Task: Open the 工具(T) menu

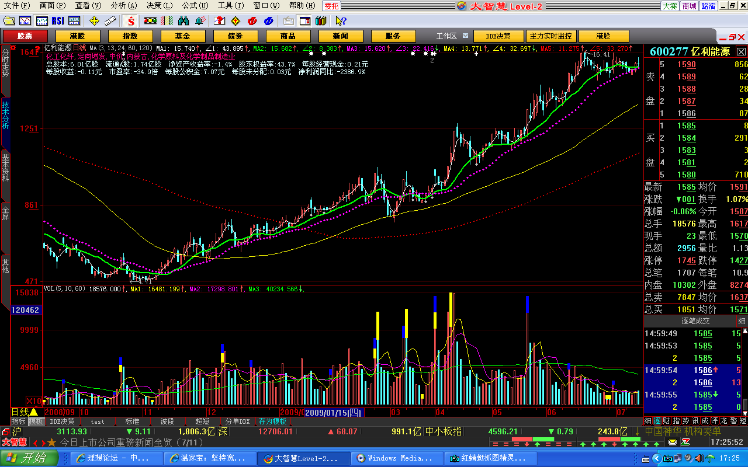Action: click(x=231, y=5)
